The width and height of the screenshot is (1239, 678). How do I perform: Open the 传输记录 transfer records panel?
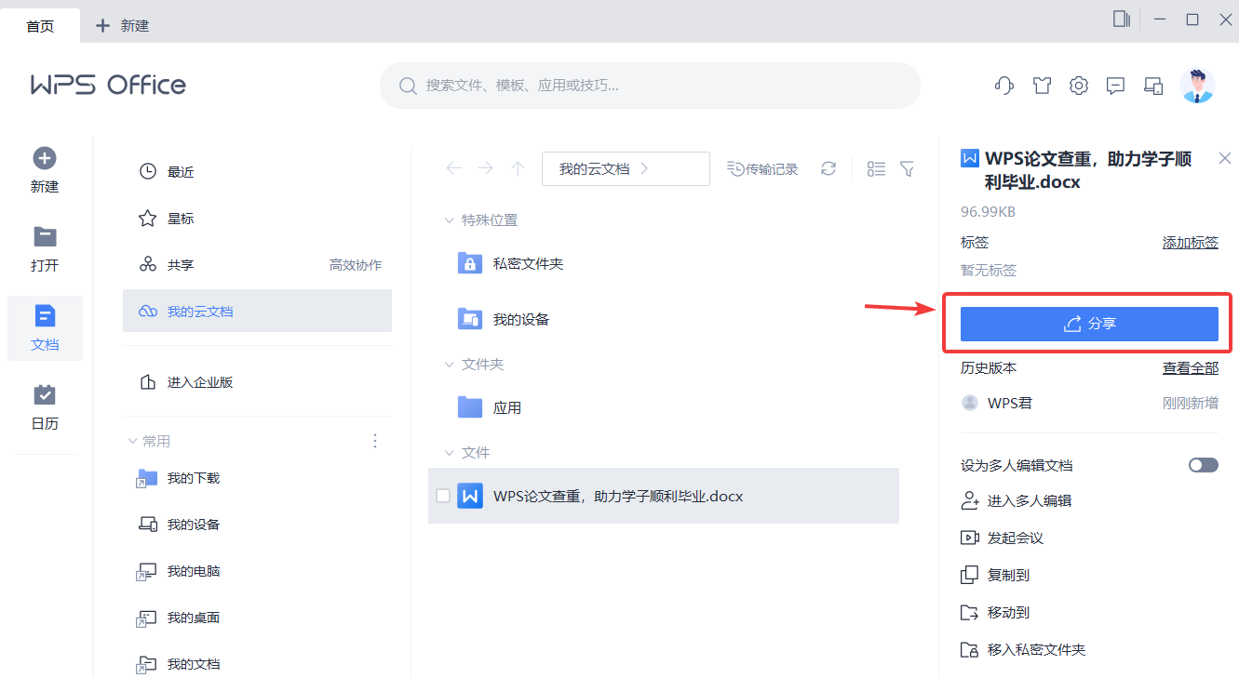point(761,168)
